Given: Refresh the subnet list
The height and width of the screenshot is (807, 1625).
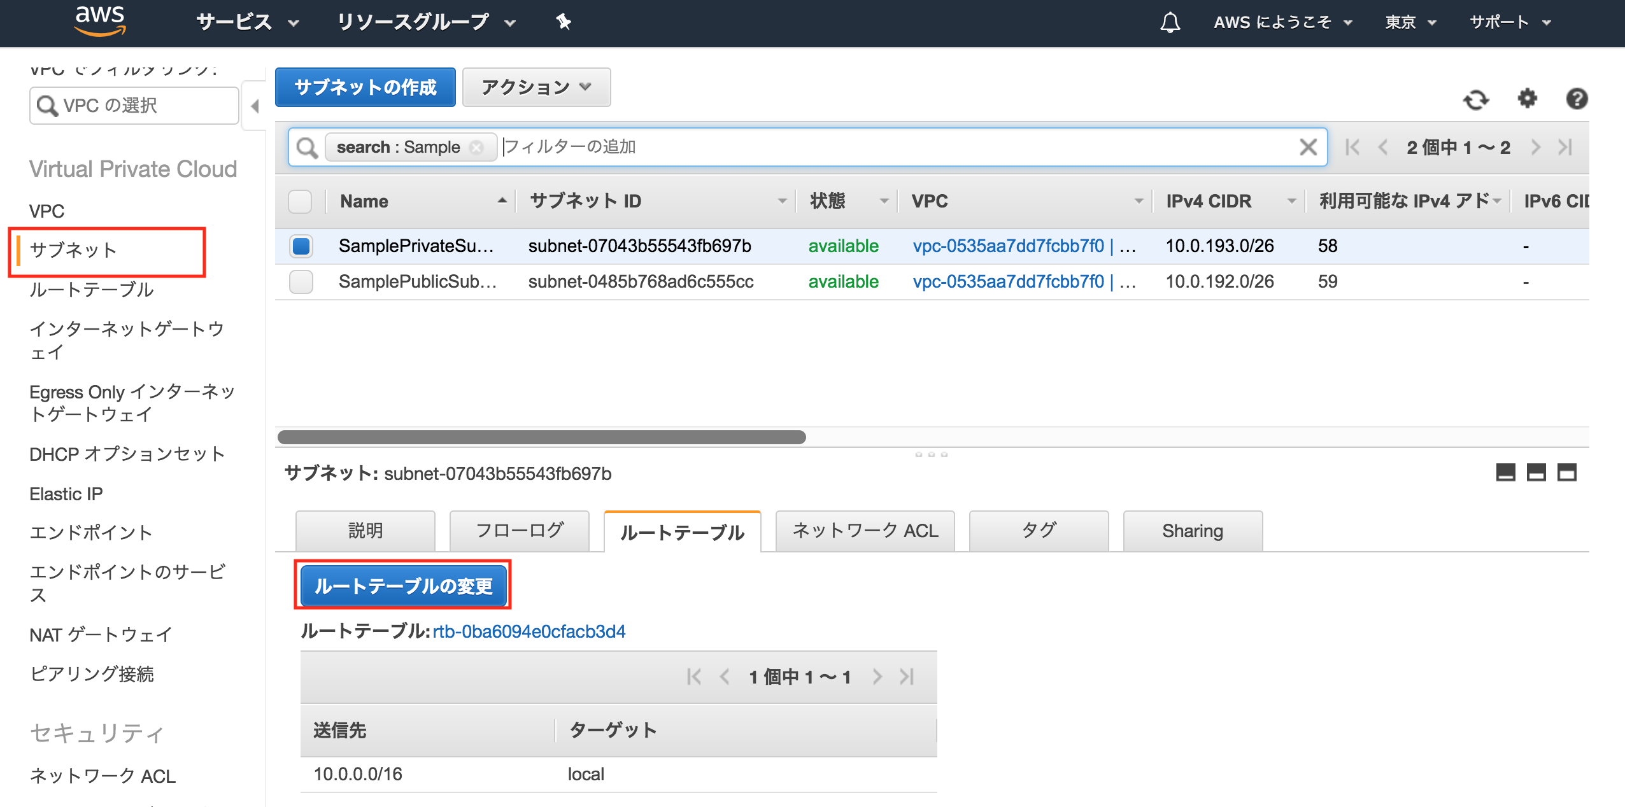Looking at the screenshot, I should pos(1477,99).
